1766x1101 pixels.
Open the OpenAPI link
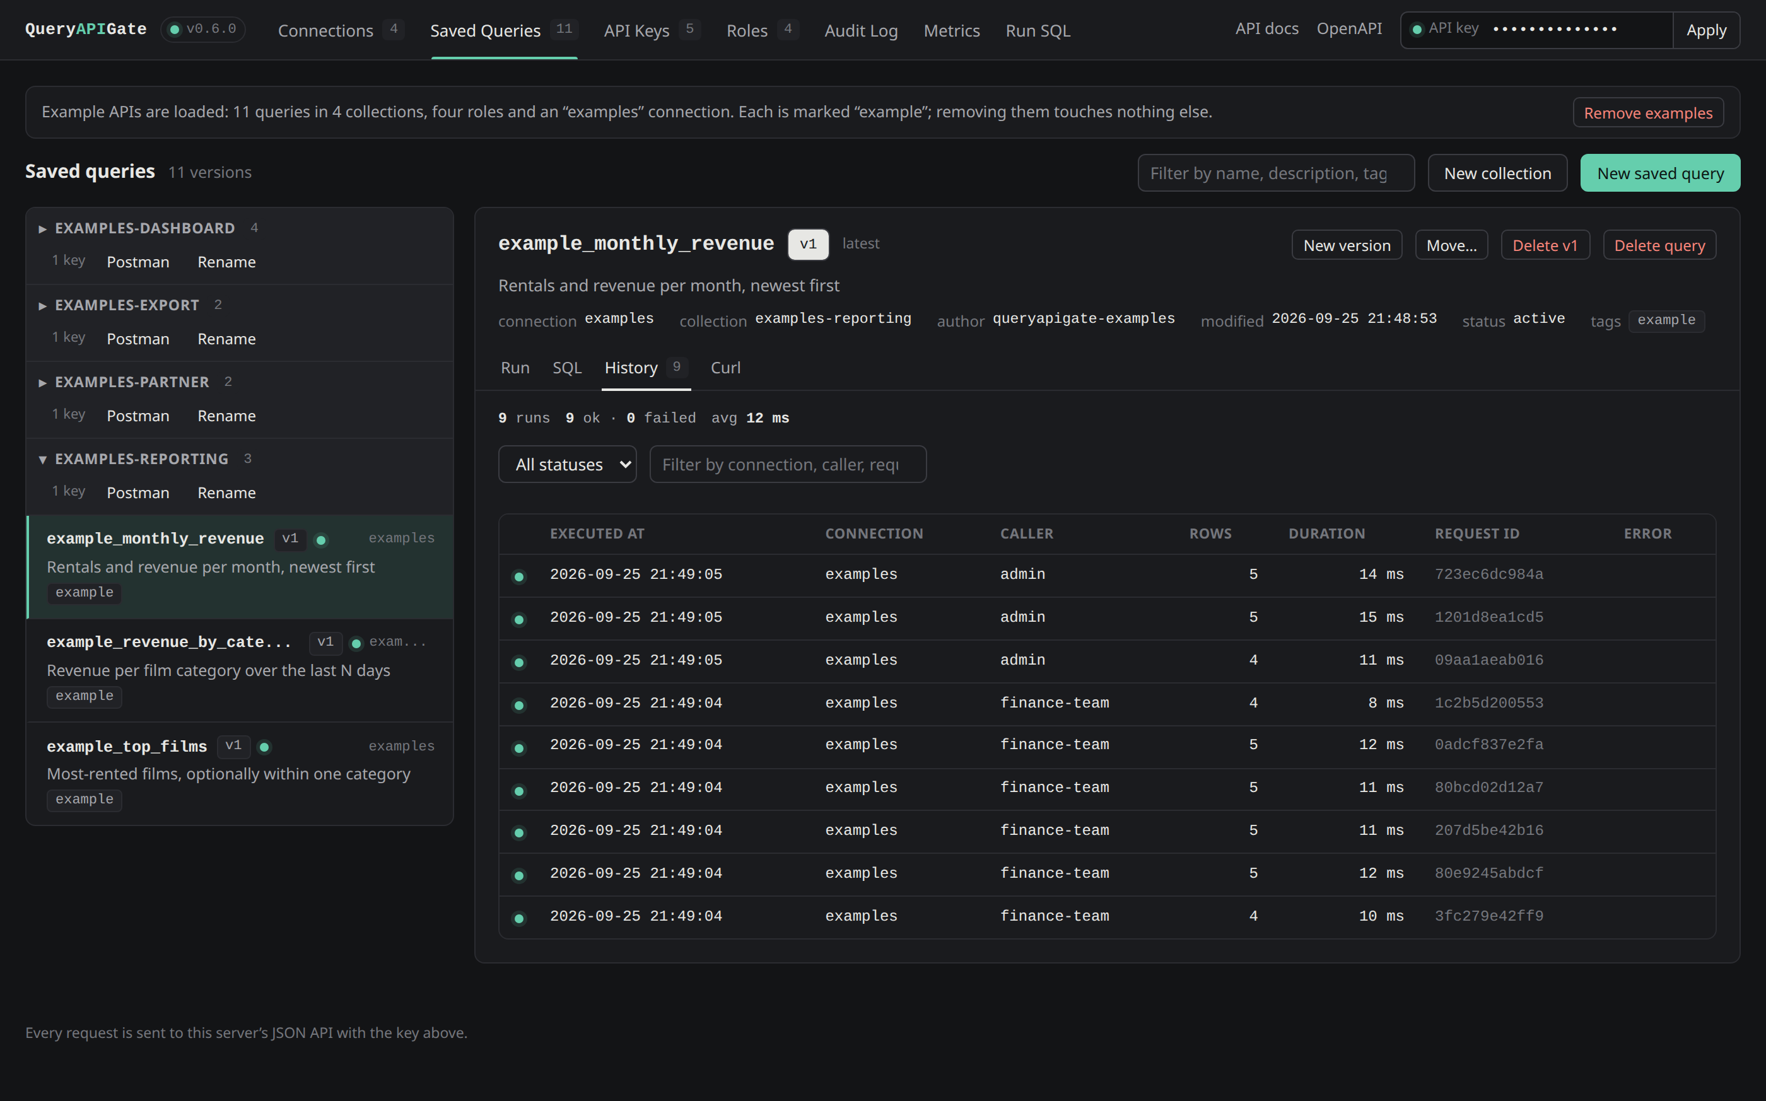1348,28
